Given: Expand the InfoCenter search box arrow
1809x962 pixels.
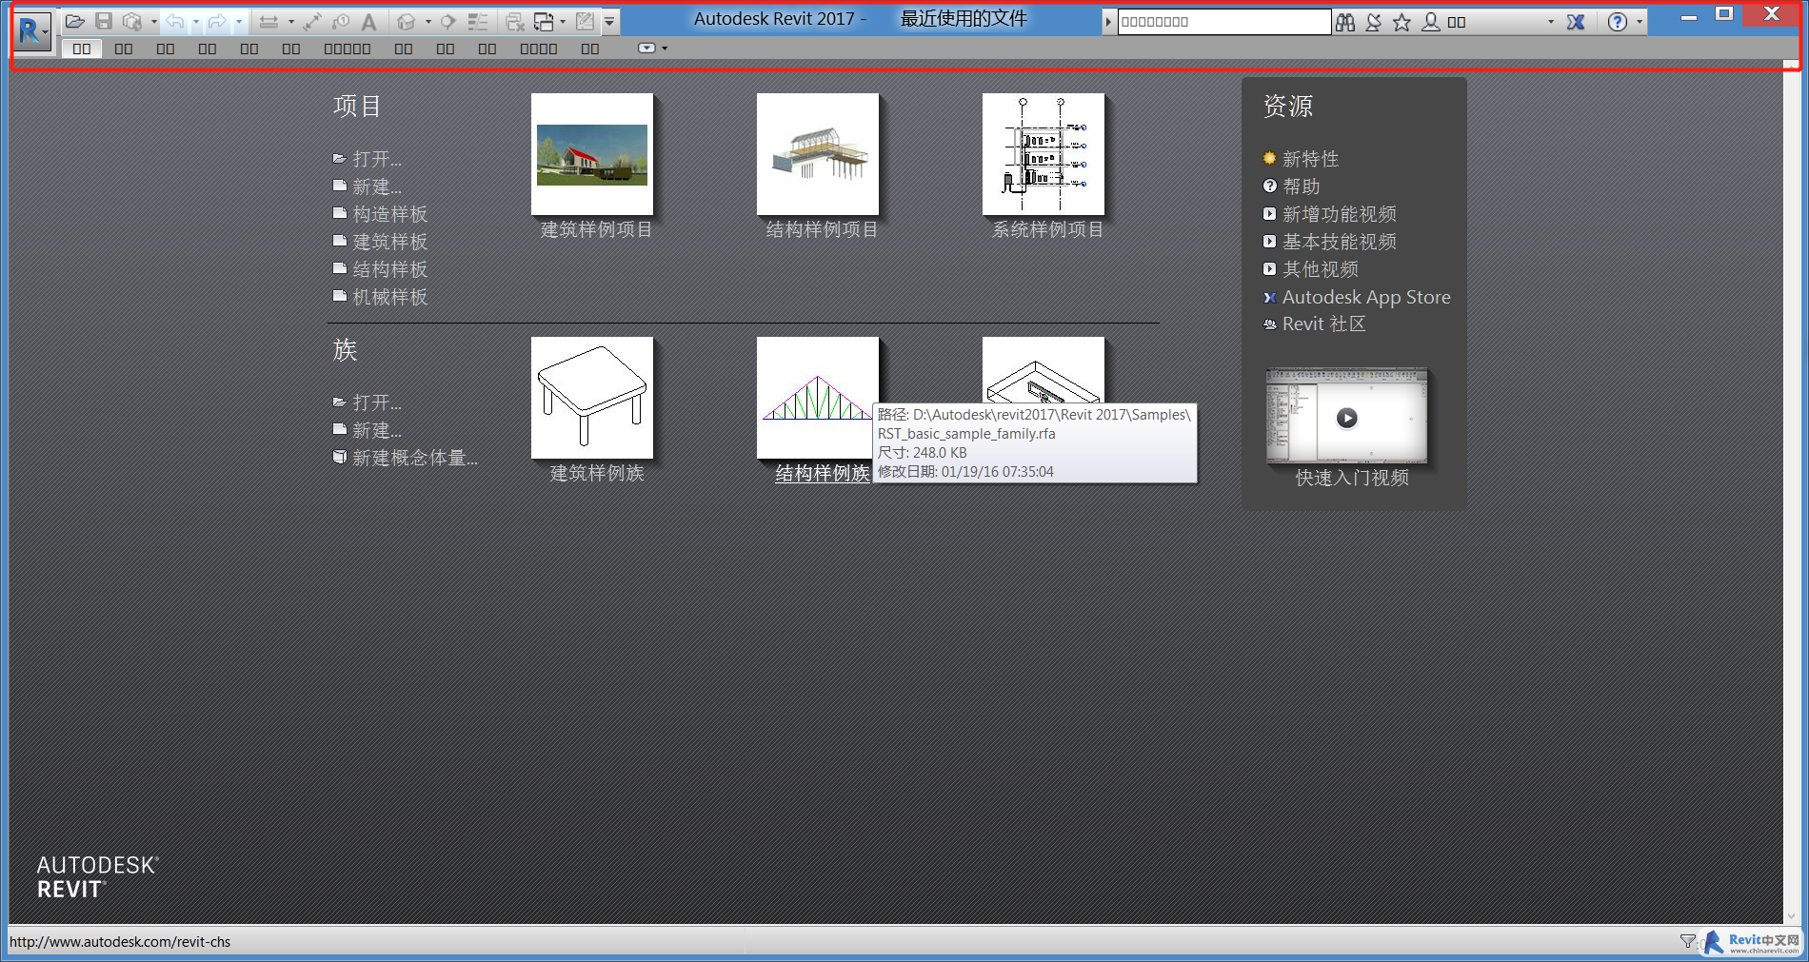Looking at the screenshot, I should [1108, 22].
